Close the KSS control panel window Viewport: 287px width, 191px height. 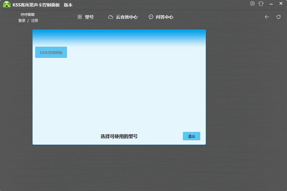281,4
